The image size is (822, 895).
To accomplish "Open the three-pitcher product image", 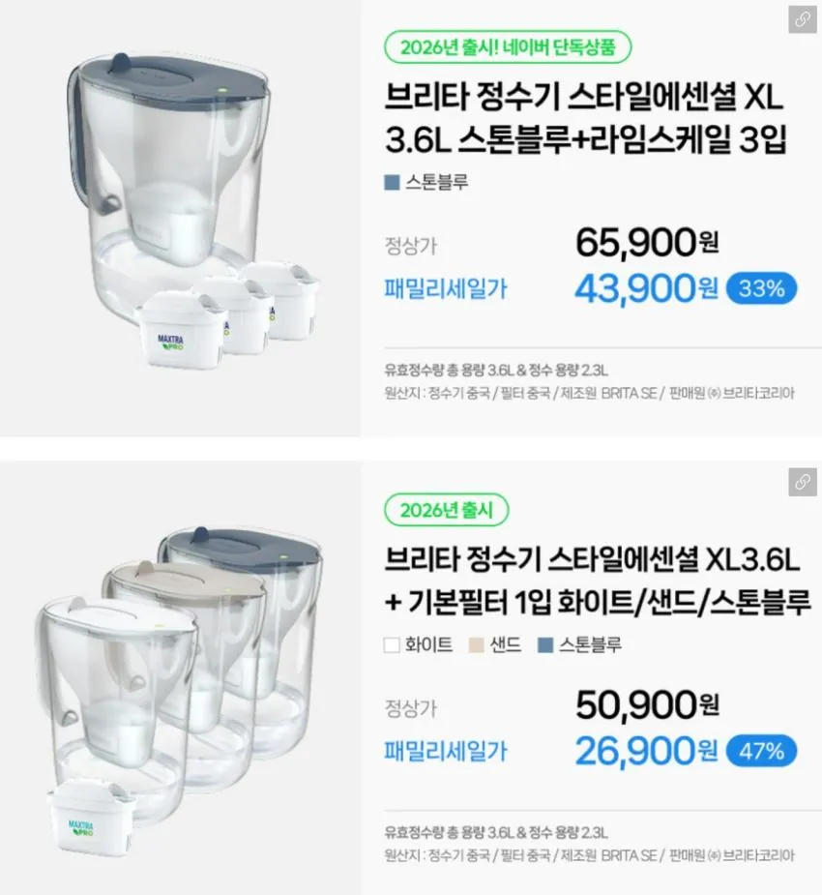I will point(180,678).
